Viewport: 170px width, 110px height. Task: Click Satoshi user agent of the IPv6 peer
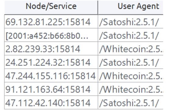click(x=129, y=36)
